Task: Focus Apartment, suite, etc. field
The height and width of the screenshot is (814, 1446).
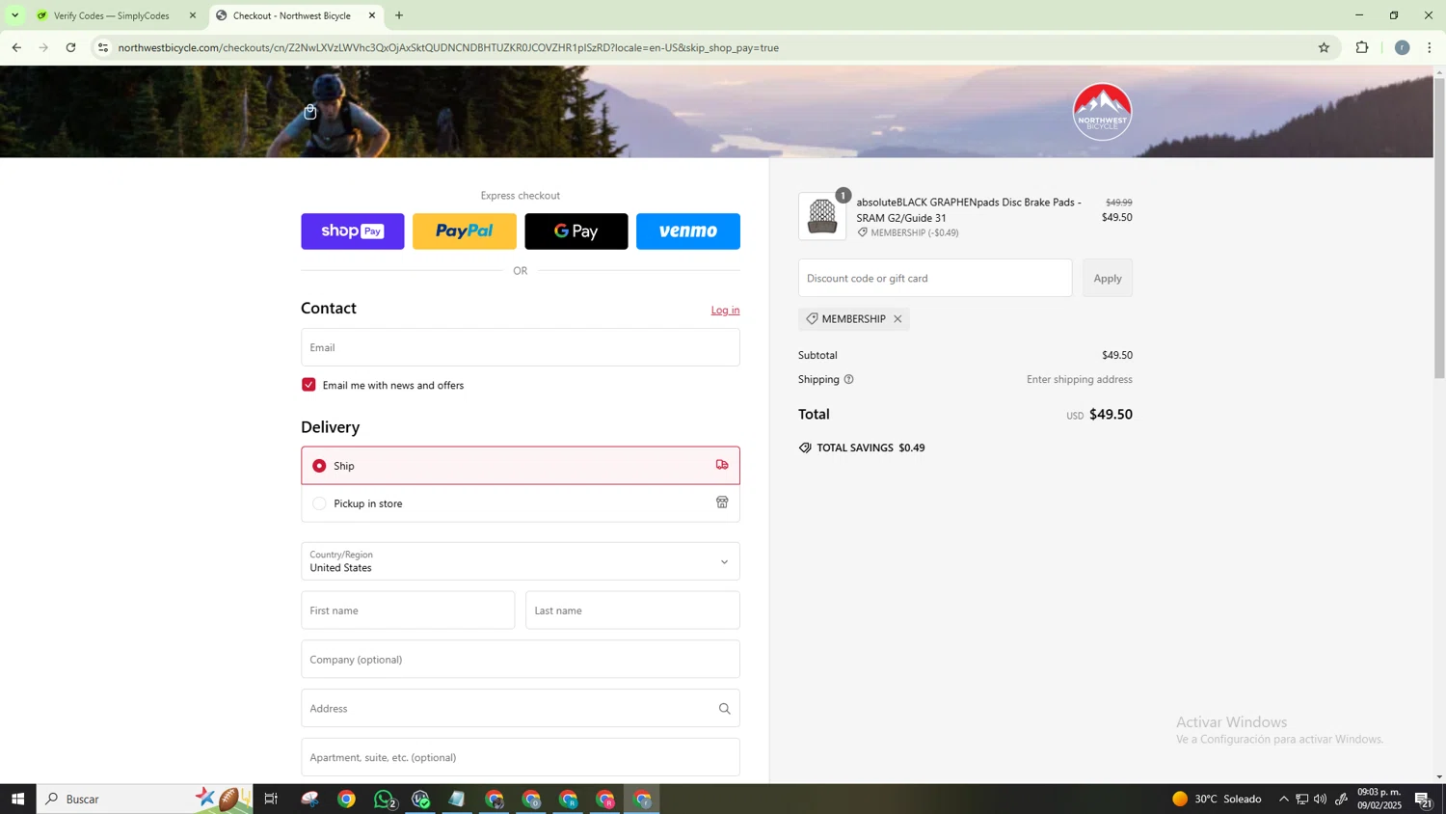Action: coord(521,758)
